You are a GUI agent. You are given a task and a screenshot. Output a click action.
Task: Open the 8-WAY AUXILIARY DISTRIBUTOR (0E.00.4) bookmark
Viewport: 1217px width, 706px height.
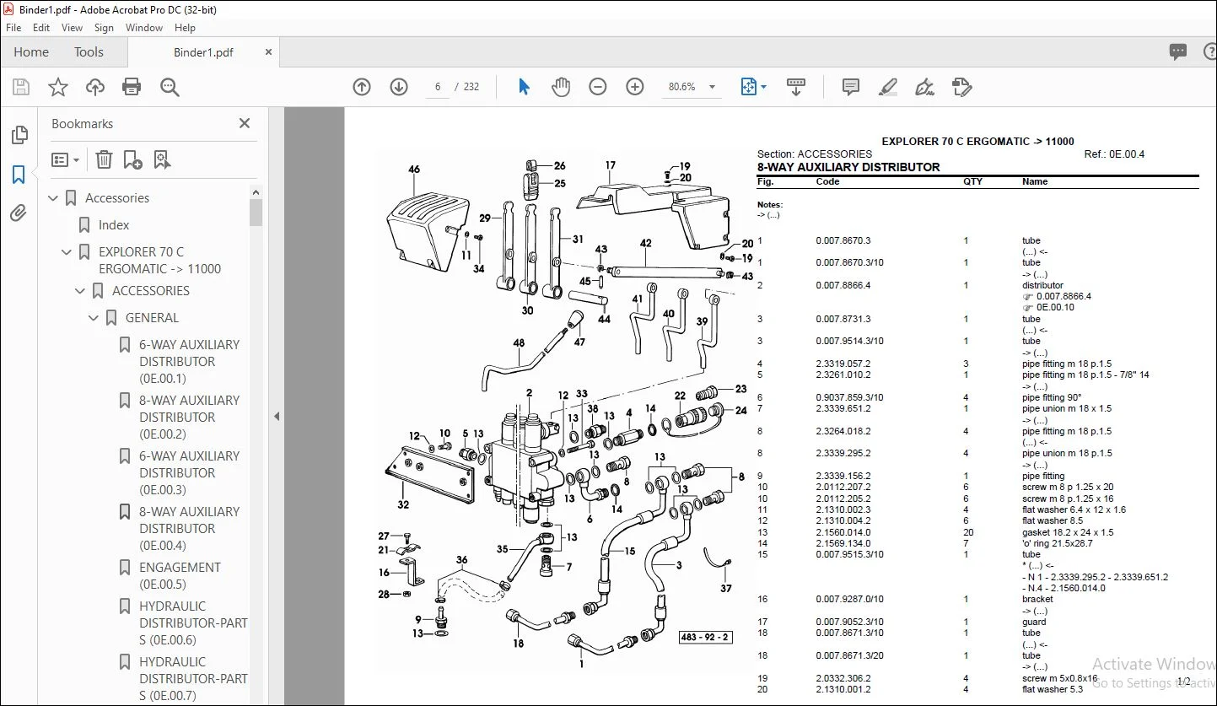pyautogui.click(x=189, y=529)
